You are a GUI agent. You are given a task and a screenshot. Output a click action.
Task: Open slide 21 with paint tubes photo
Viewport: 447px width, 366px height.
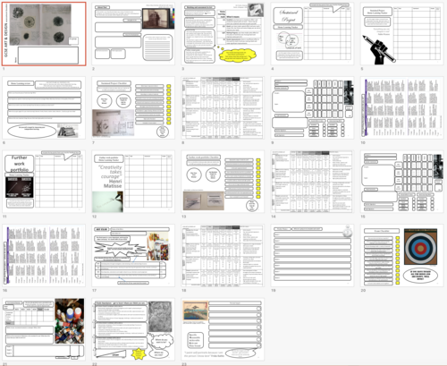pyautogui.click(x=44, y=329)
